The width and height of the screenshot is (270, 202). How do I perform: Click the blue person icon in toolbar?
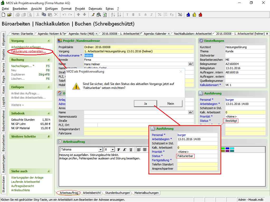point(188,15)
